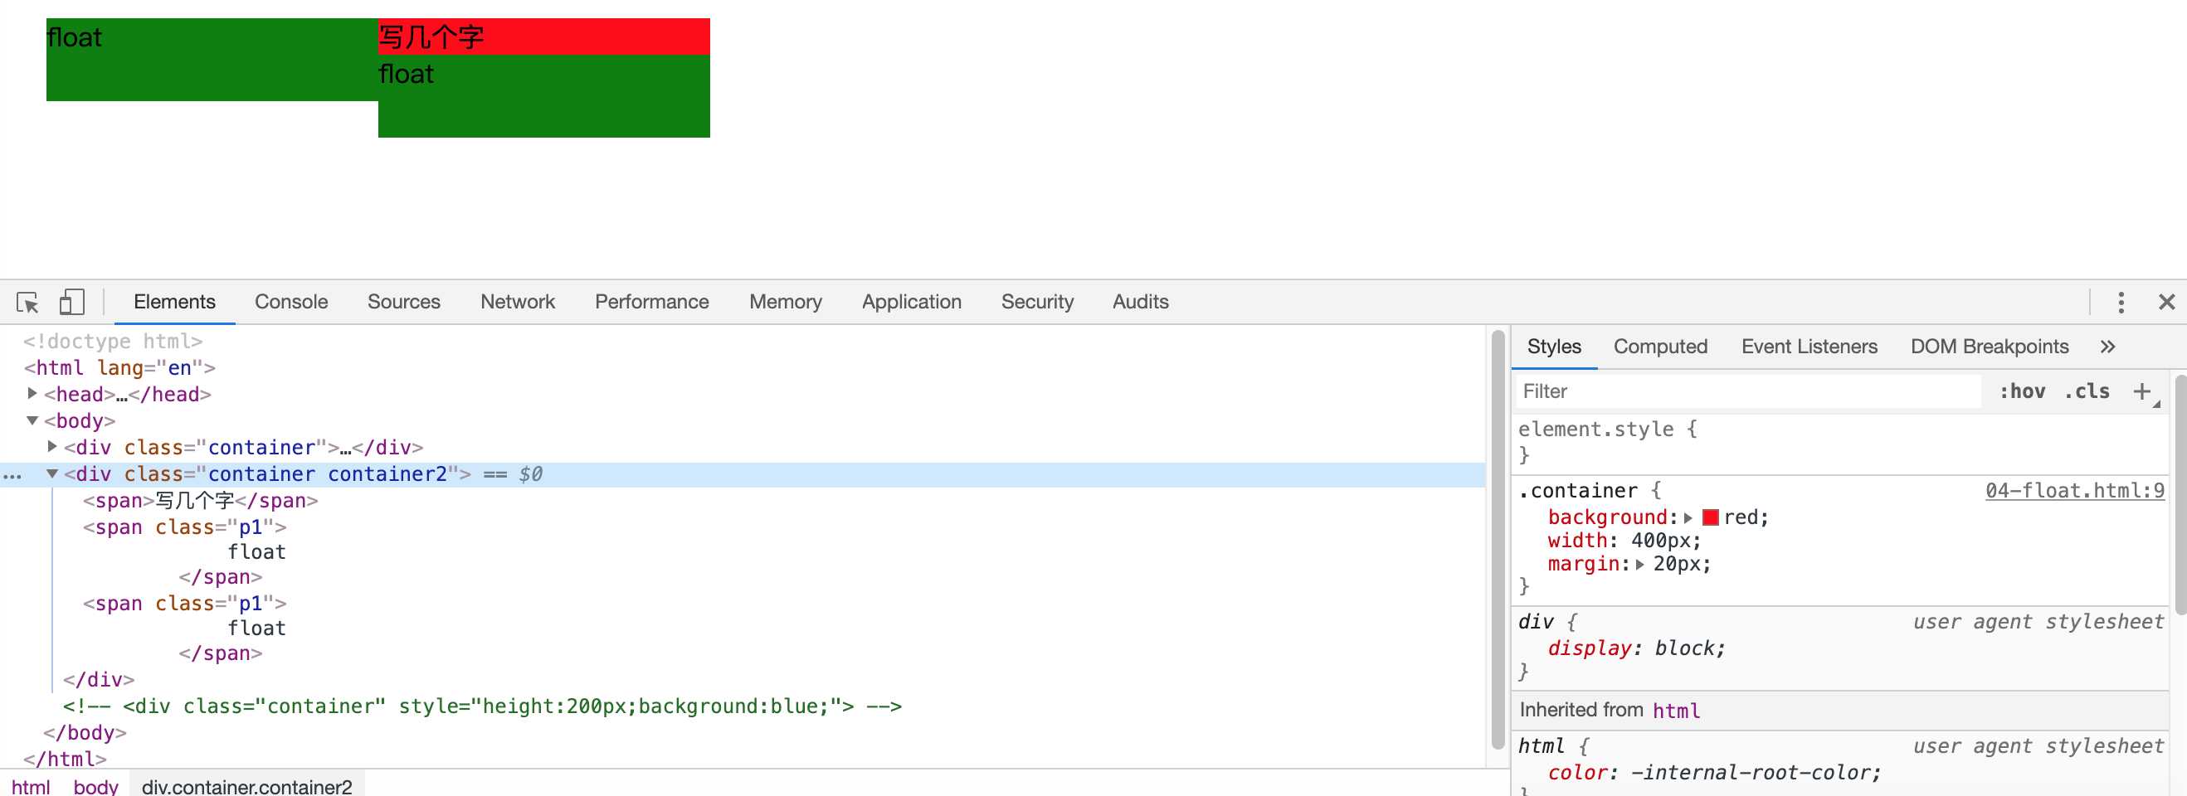The width and height of the screenshot is (2187, 796).
Task: Click the right green float box on page
Action: click(544, 96)
